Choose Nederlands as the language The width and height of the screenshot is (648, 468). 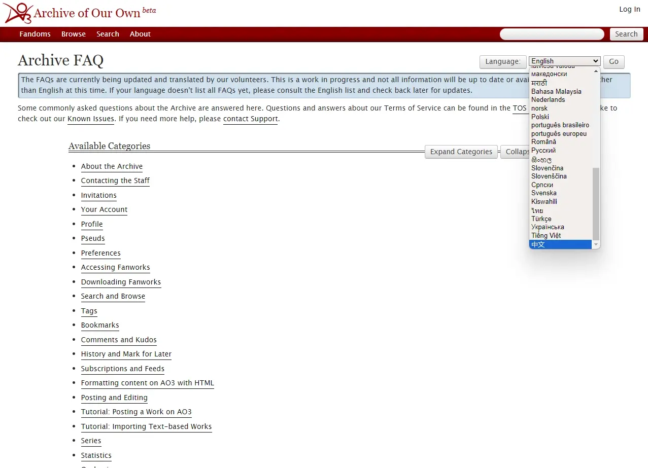(548, 99)
